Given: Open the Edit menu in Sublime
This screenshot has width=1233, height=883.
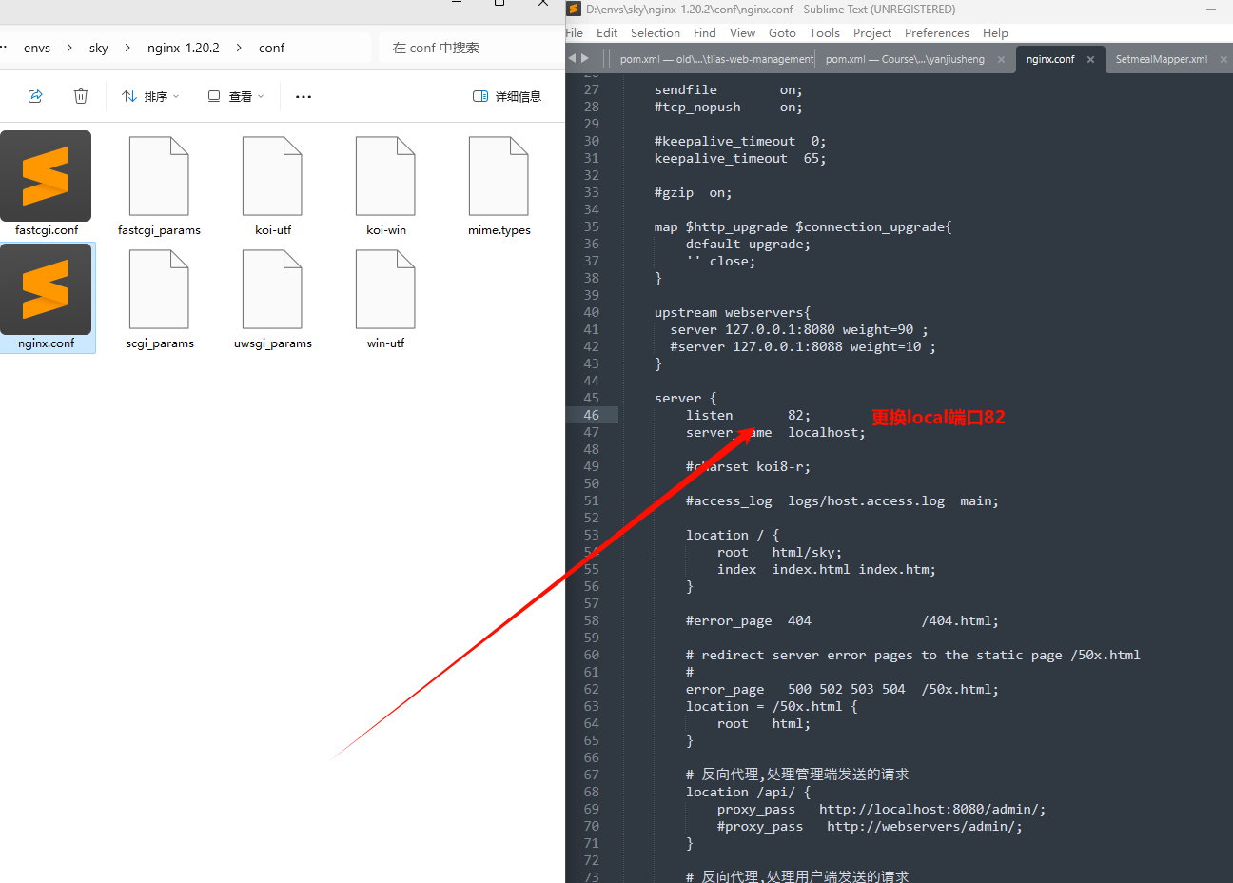Looking at the screenshot, I should click(607, 32).
